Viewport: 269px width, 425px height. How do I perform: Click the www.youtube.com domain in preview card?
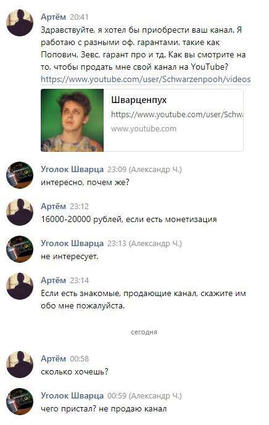[144, 128]
